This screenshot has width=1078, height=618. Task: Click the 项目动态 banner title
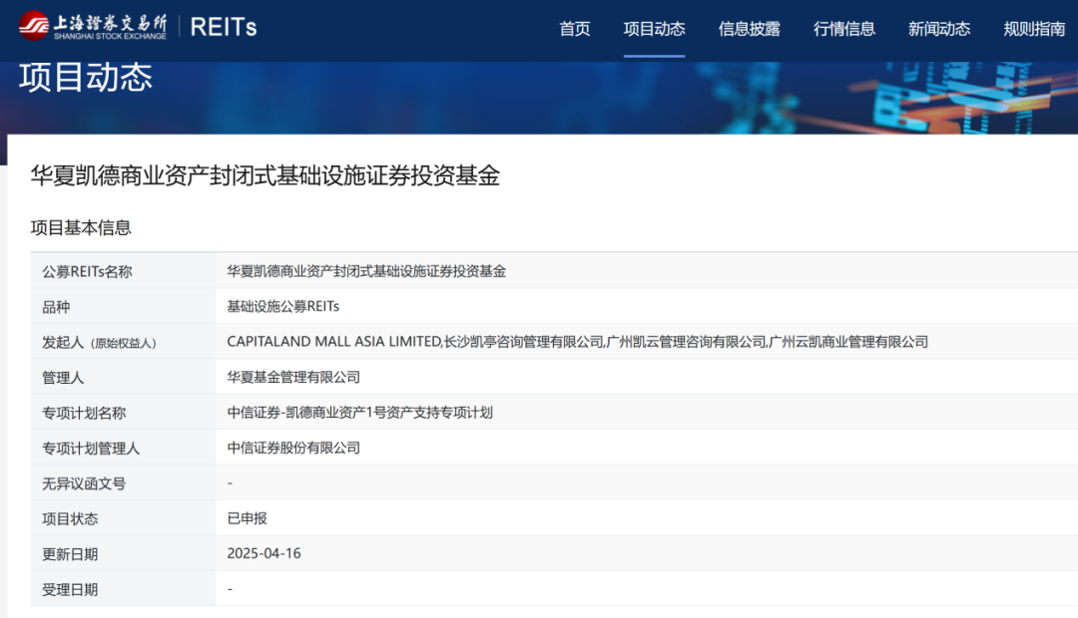click(x=86, y=78)
